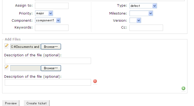The image size is (194, 106).
Task: Click the empty second file path box
Action: click(x=25, y=68)
